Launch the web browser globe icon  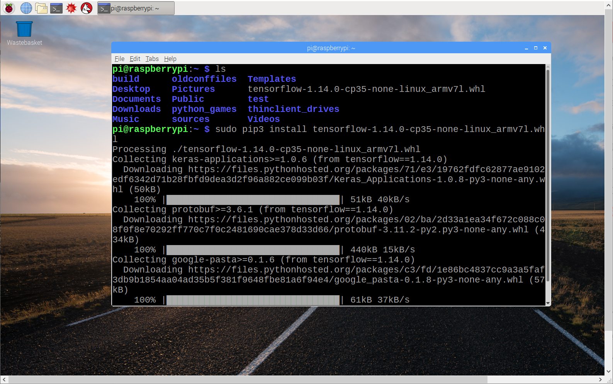tap(26, 8)
